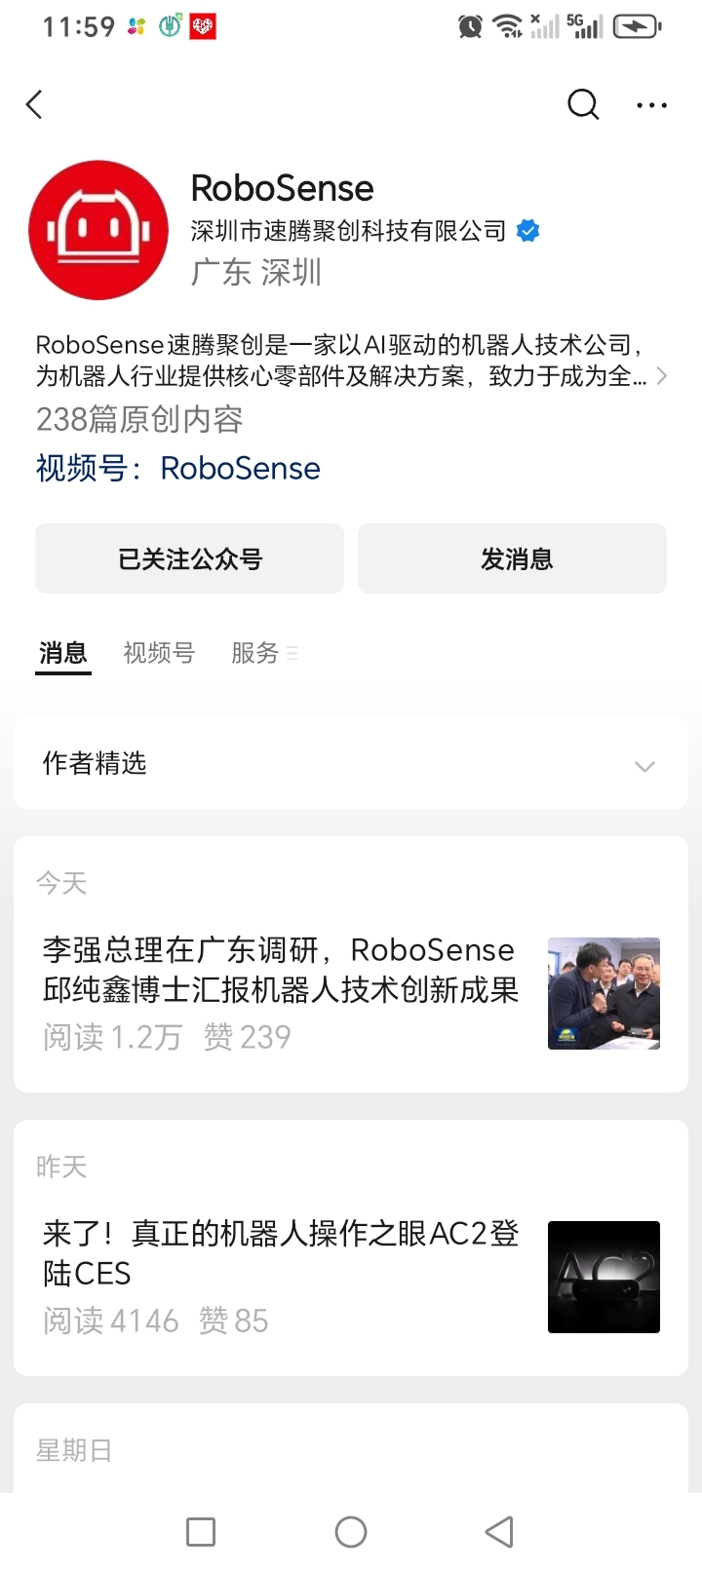Viewport: 702px width, 1571px height.
Task: Open the AC2 CES article thumbnail
Action: tap(604, 1277)
